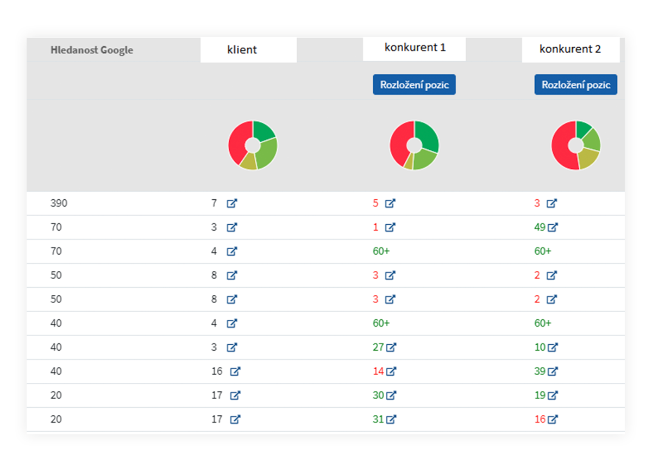Open external link next to konkurent 2 position 16
The height and width of the screenshot is (468, 652).
553,419
